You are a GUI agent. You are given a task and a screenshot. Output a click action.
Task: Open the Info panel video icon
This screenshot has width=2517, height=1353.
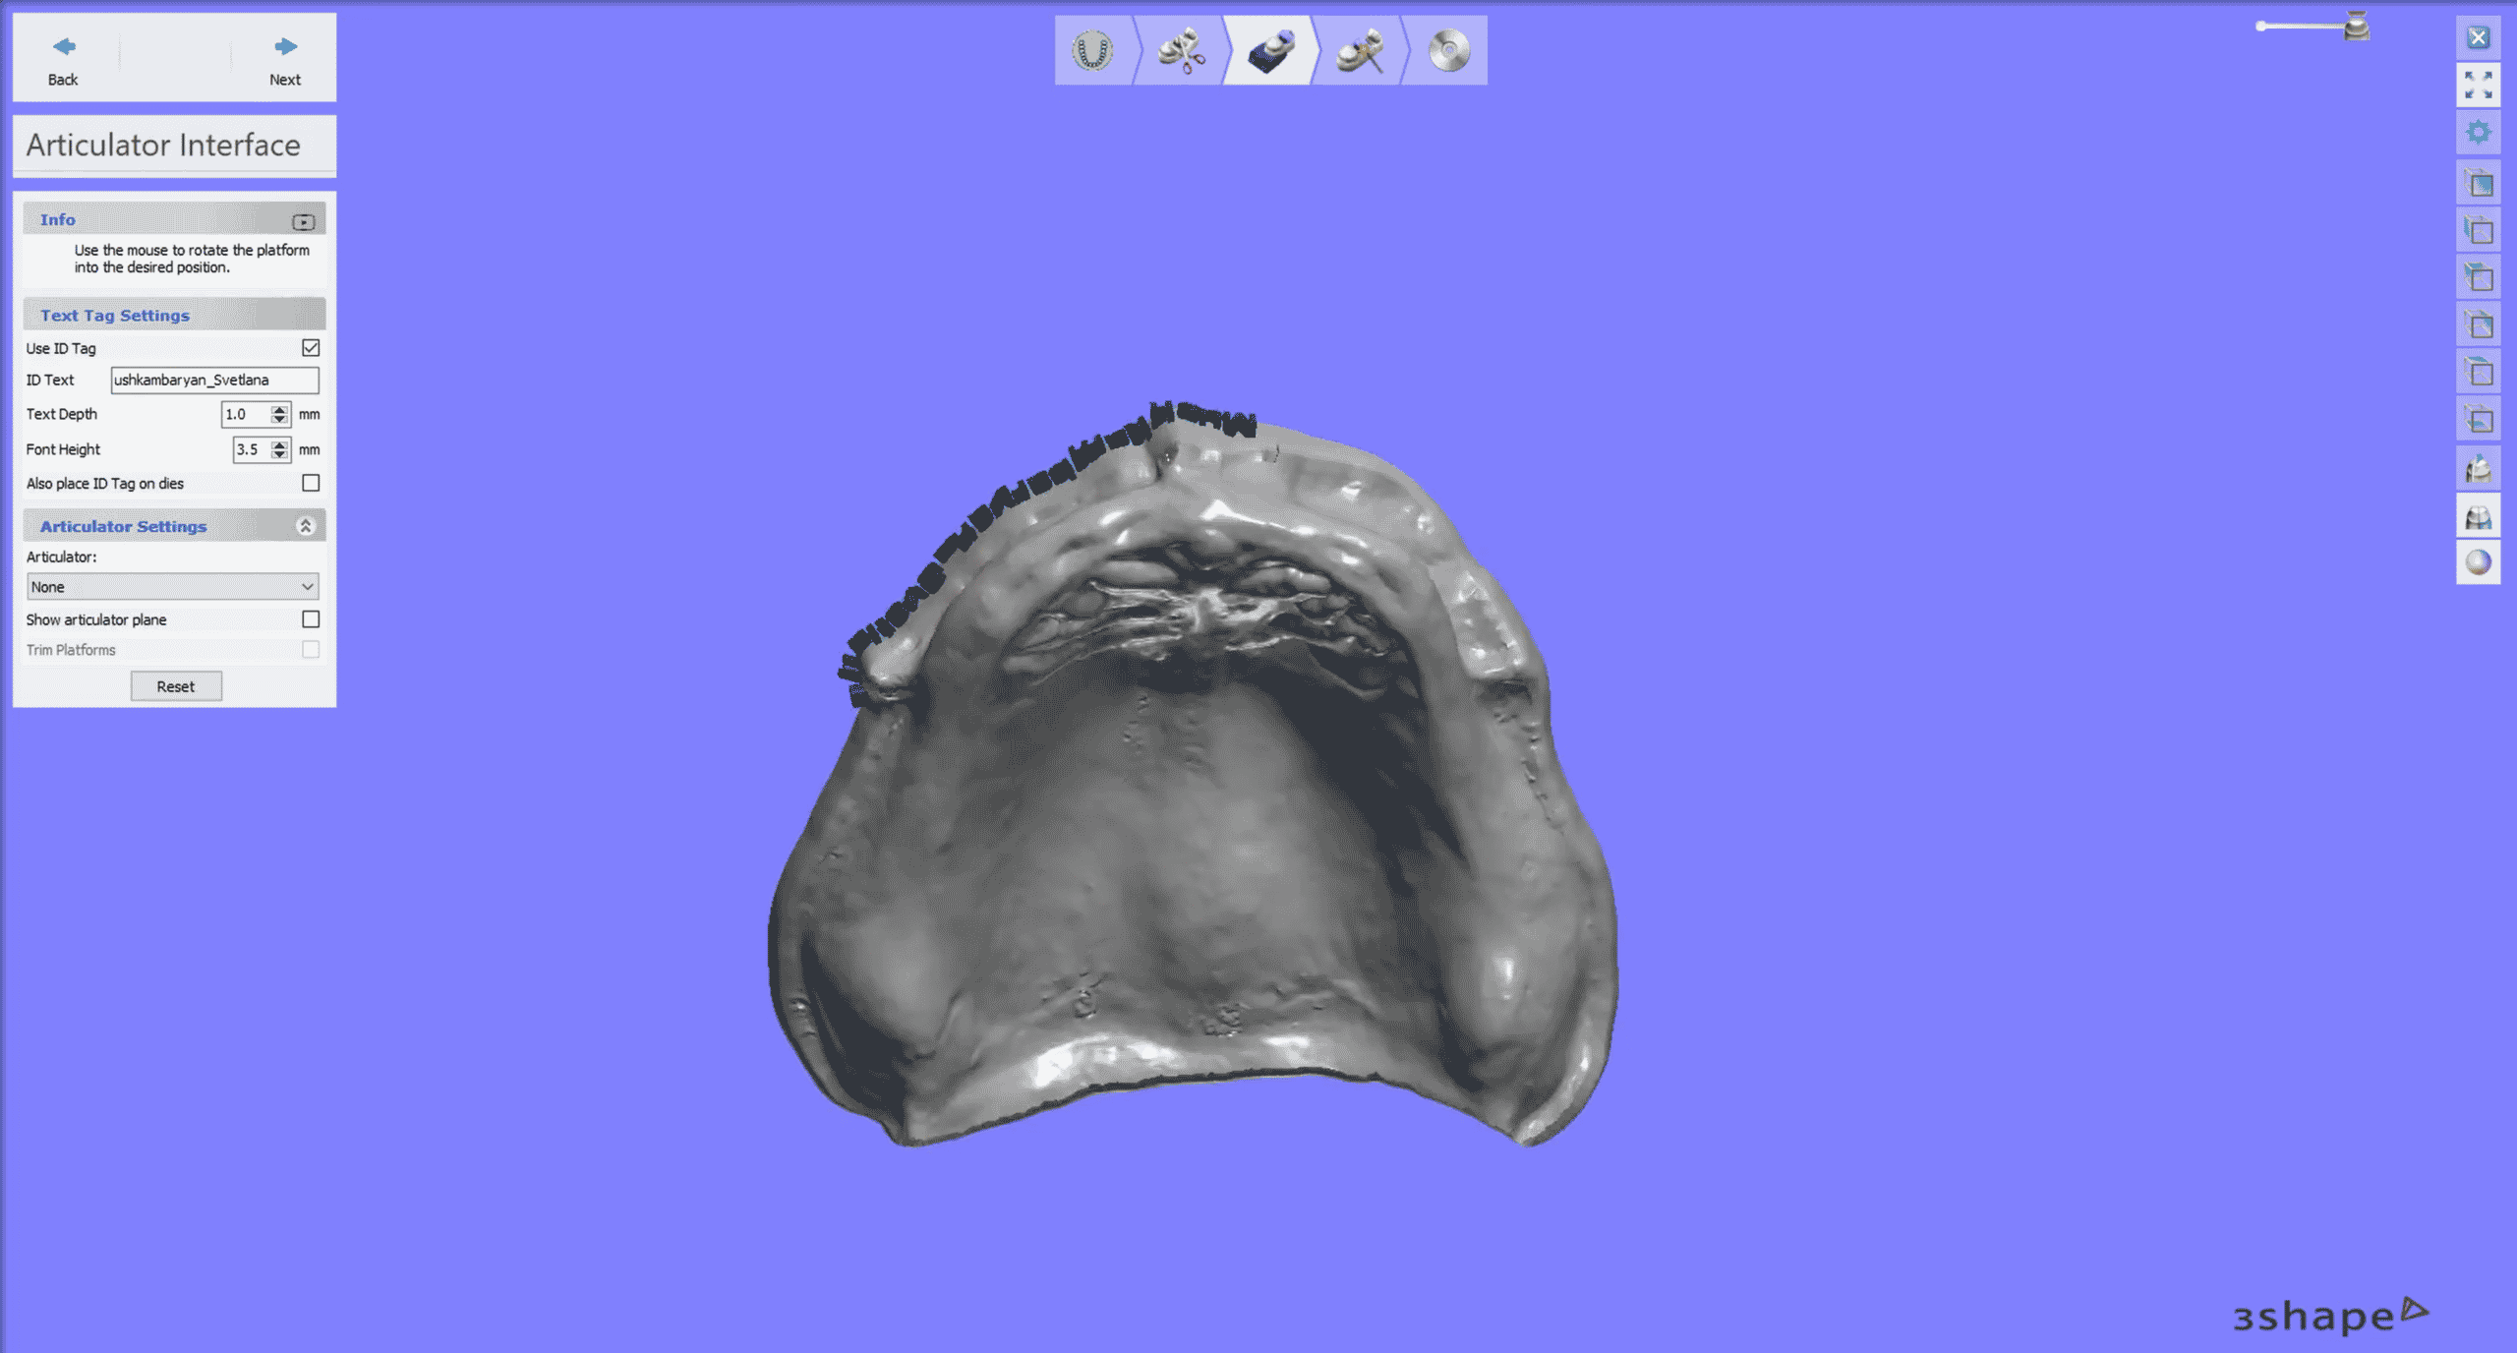[303, 221]
